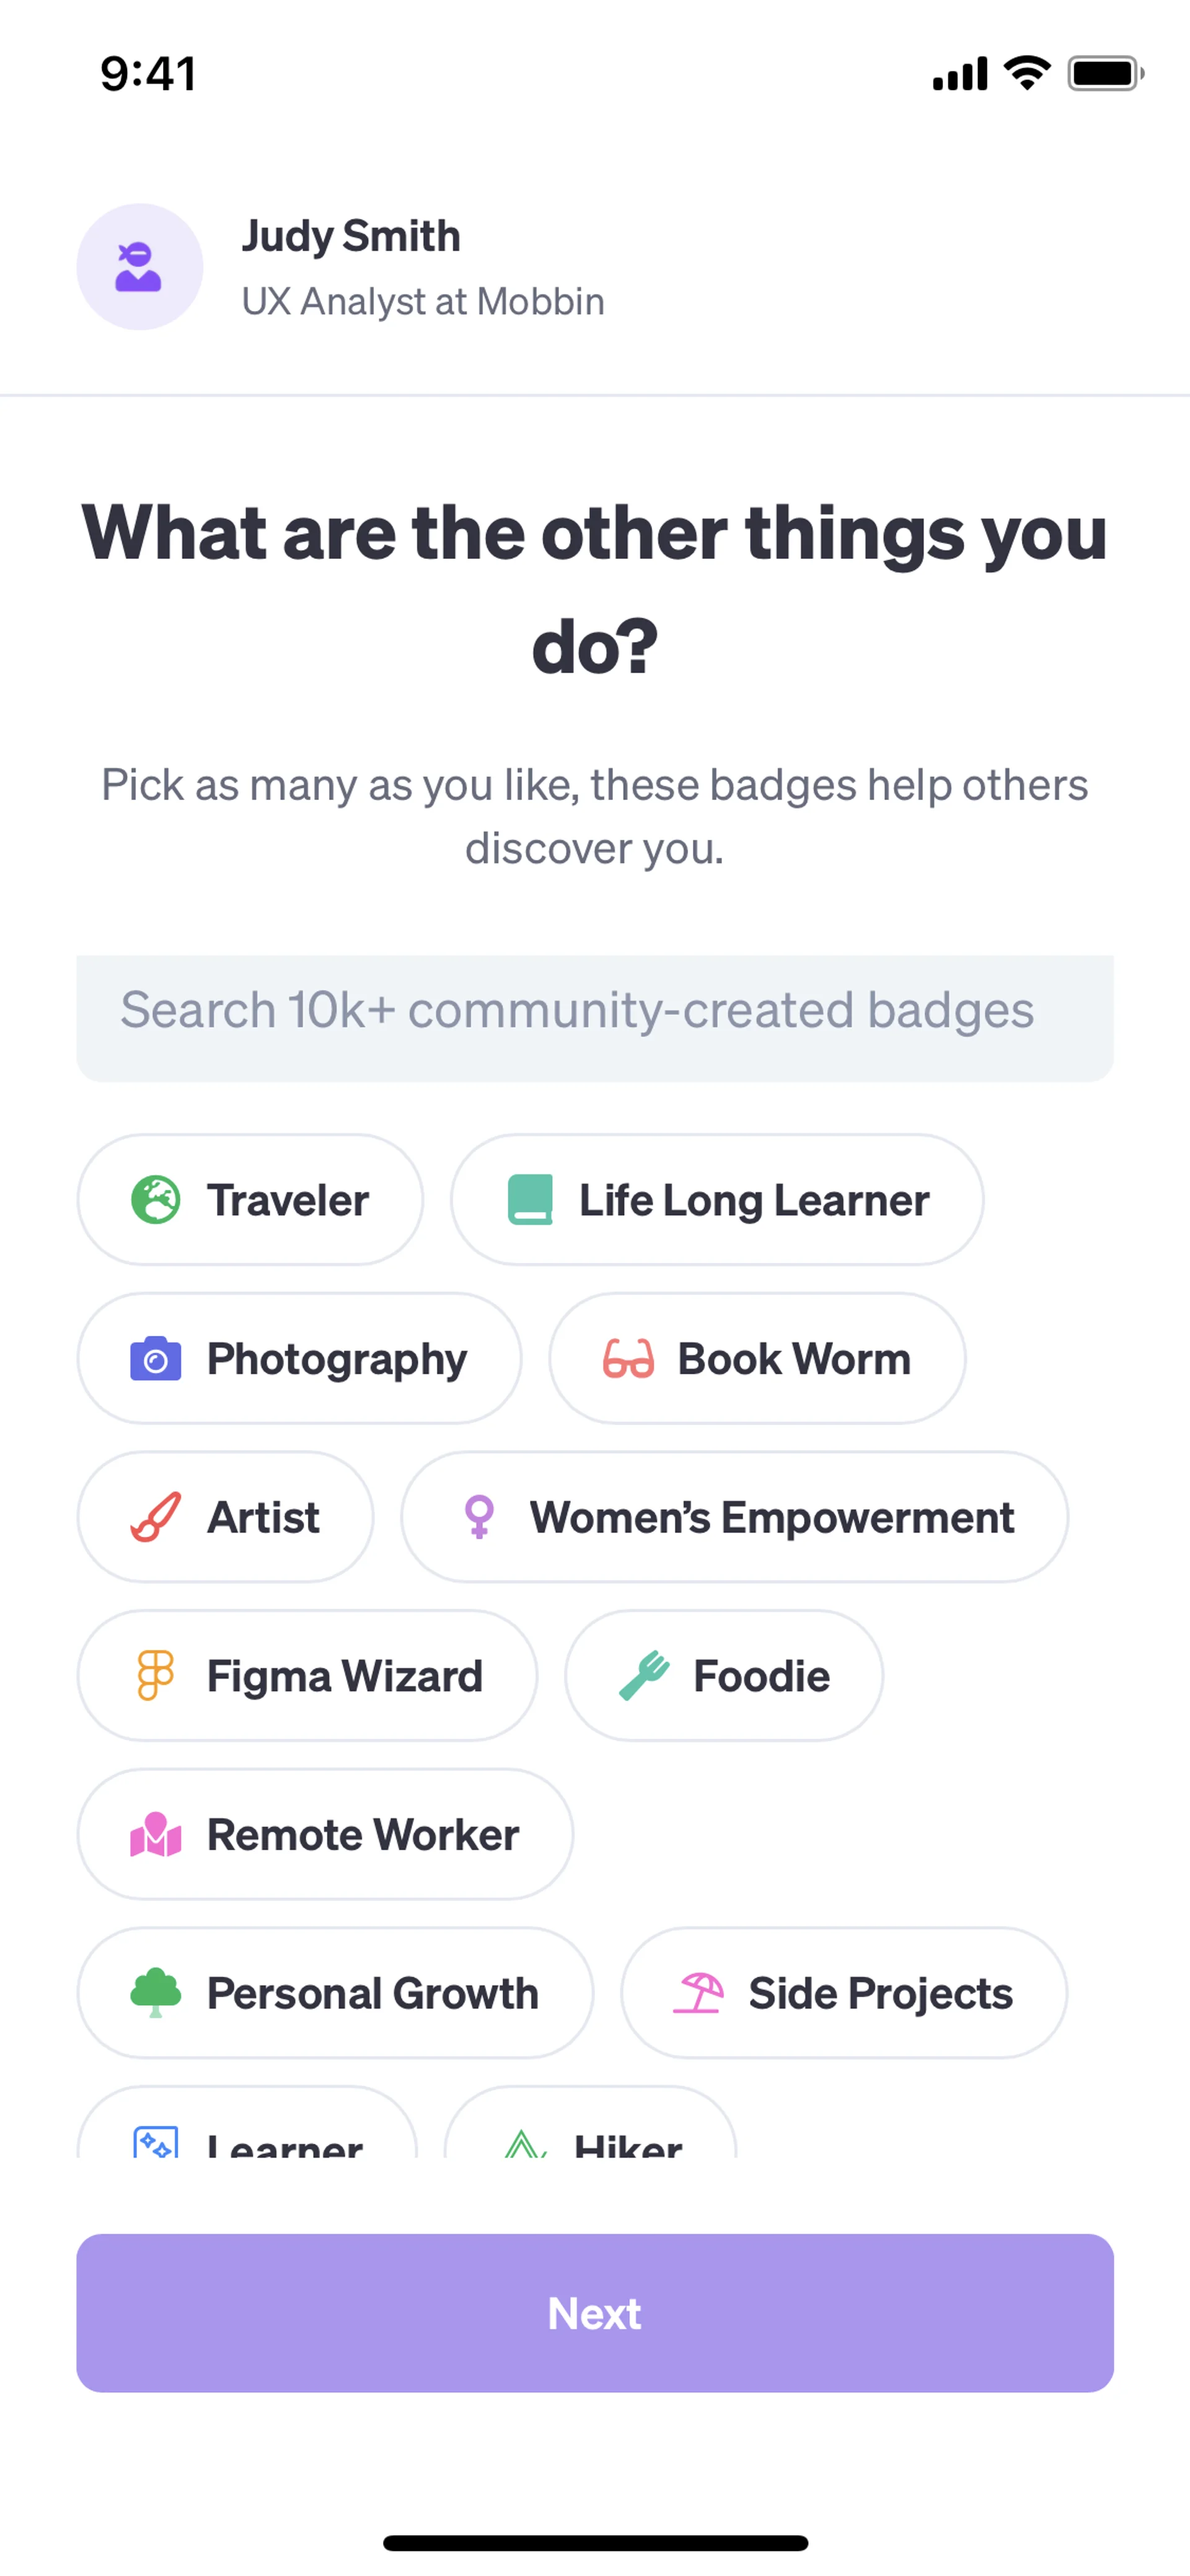Enable the Side Projects badge
1190x2576 pixels.
coord(843,1992)
